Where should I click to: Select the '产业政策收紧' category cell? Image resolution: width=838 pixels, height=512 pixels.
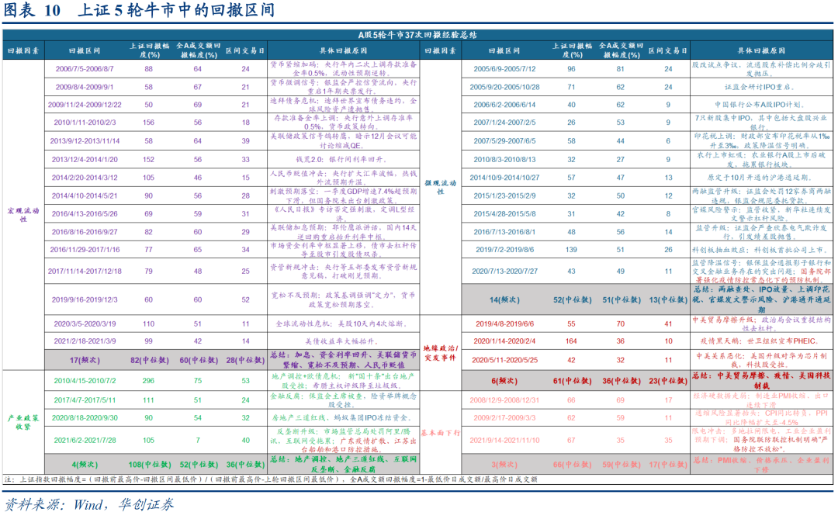[23, 421]
